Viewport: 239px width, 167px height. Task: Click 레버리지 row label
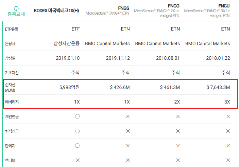point(12,102)
